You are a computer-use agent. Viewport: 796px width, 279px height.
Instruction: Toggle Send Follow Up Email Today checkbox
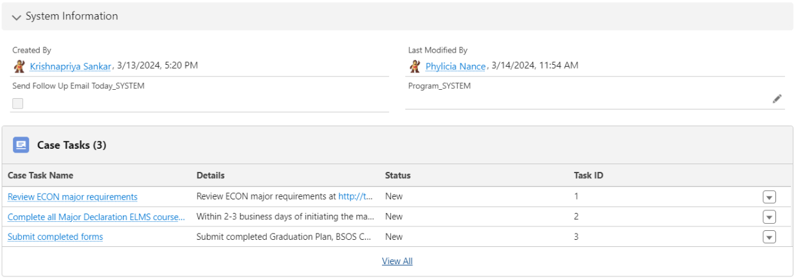tap(18, 103)
